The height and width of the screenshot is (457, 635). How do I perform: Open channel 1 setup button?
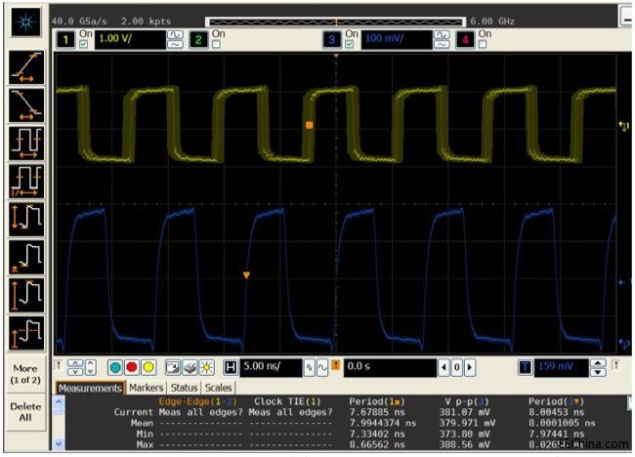tap(65, 40)
